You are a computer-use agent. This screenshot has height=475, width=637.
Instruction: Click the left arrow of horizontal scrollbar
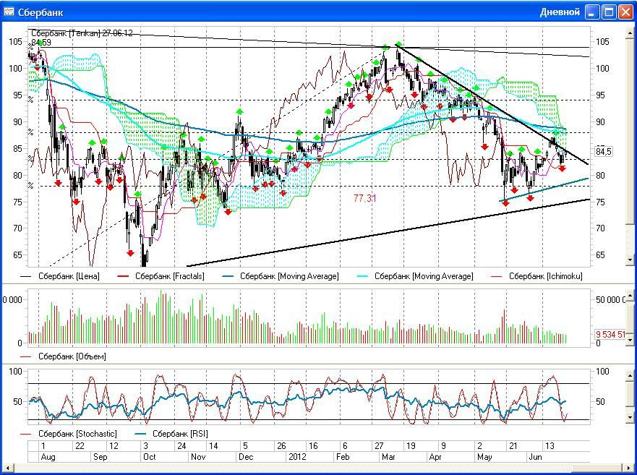pyautogui.click(x=7, y=468)
